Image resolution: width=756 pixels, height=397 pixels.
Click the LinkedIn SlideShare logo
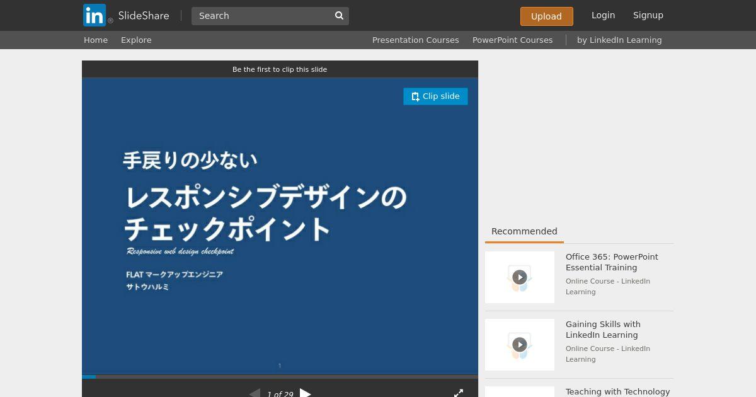pyautogui.click(x=126, y=15)
